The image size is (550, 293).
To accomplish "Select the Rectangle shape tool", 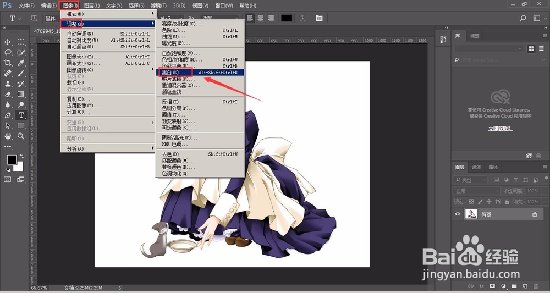I will pos(21,126).
